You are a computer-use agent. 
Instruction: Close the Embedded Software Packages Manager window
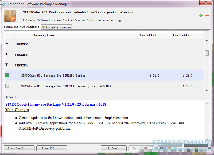[x=206, y=3]
